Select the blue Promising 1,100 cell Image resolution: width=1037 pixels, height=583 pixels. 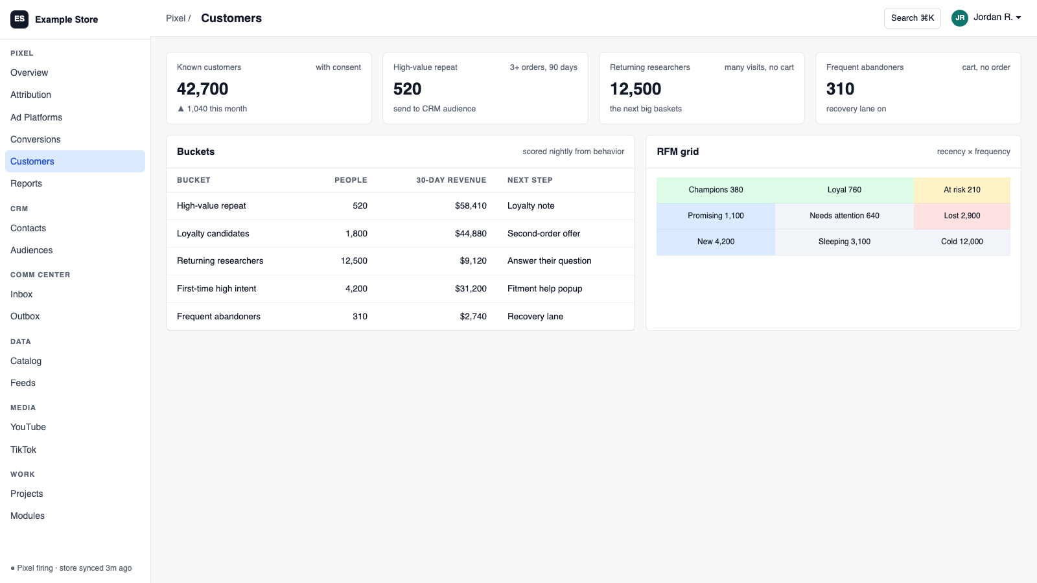[x=716, y=216]
